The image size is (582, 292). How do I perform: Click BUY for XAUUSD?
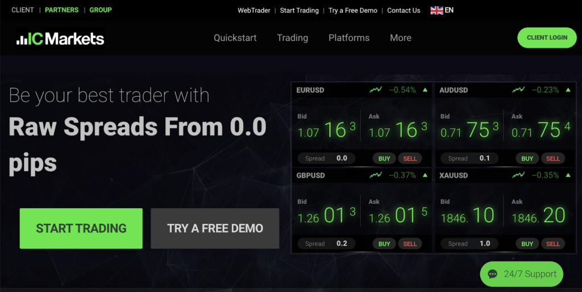coord(527,243)
